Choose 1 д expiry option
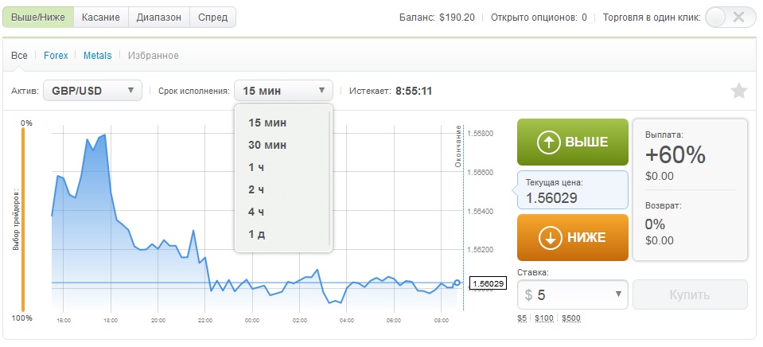 256,234
